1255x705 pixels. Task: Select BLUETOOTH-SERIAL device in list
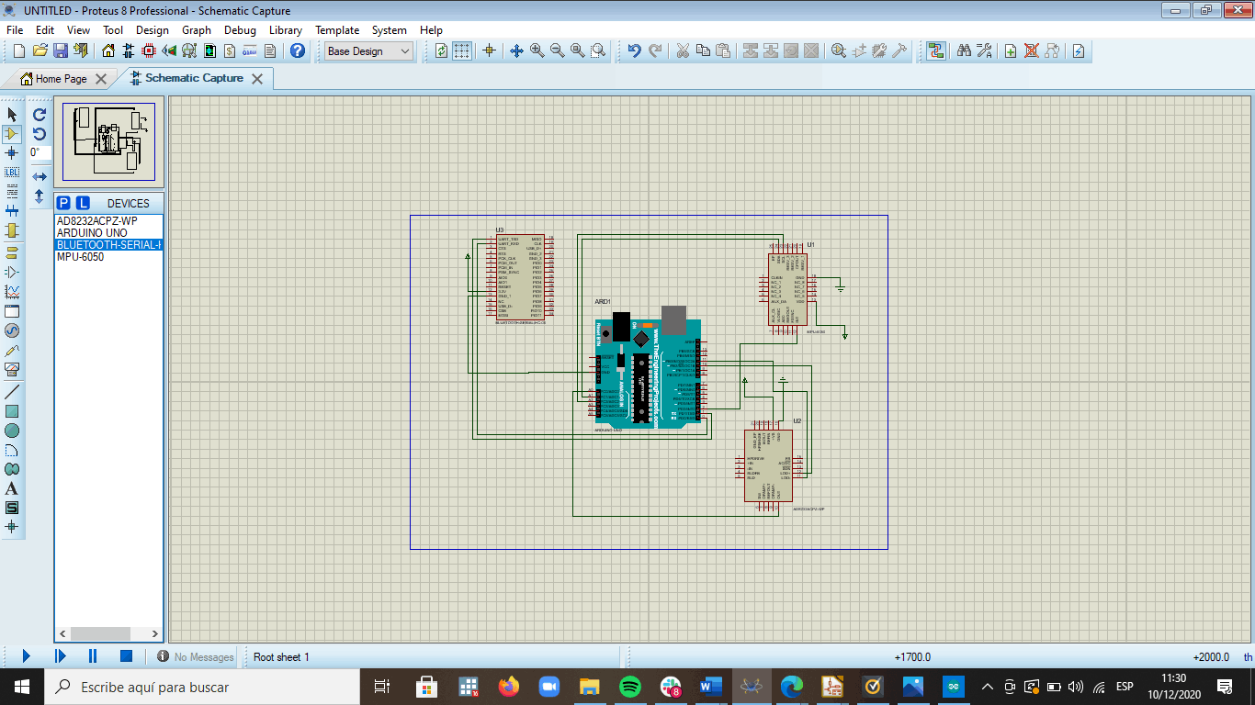pos(108,245)
